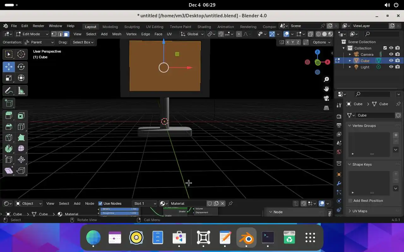
Task: Activate the Transform tool
Action: [x=21, y=78]
